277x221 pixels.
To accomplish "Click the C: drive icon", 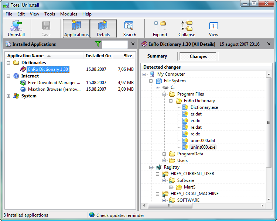I will tap(165, 87).
